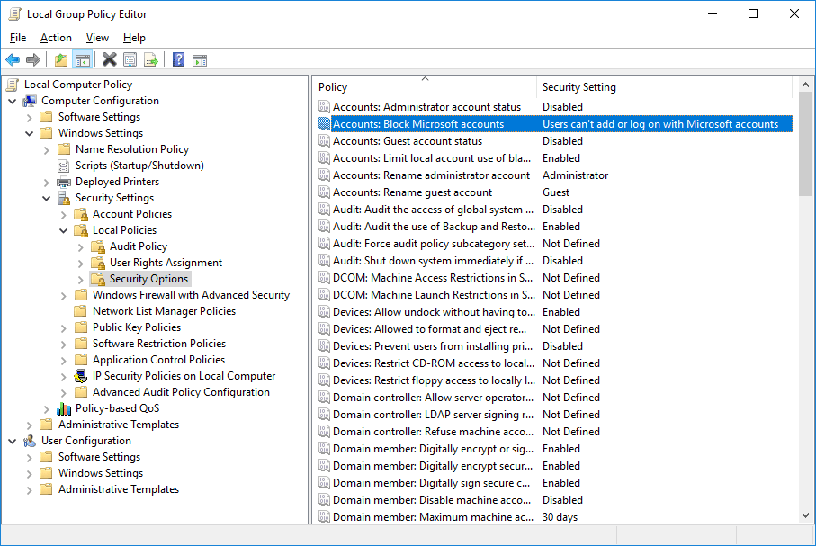Expand the Name Resolution Policy node
The height and width of the screenshot is (546, 816).
point(47,150)
